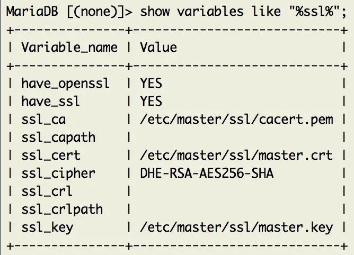The image size is (354, 255).
Task: Click the /etc/master/ssl/master.crt path
Action: coord(236,156)
